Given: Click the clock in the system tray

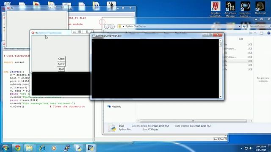Looking at the screenshot, I should point(261,148).
